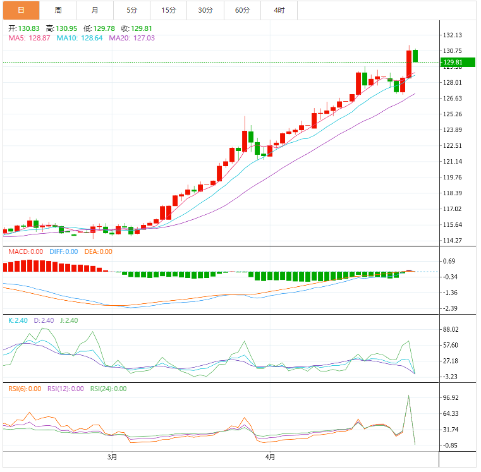Click the MA20 legend value
The width and height of the screenshot is (481, 472).
[131, 38]
